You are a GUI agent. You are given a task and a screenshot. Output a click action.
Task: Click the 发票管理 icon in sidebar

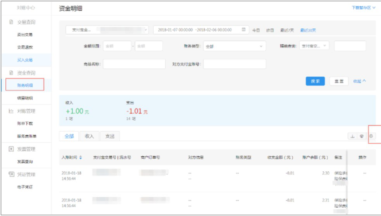(x=11, y=149)
